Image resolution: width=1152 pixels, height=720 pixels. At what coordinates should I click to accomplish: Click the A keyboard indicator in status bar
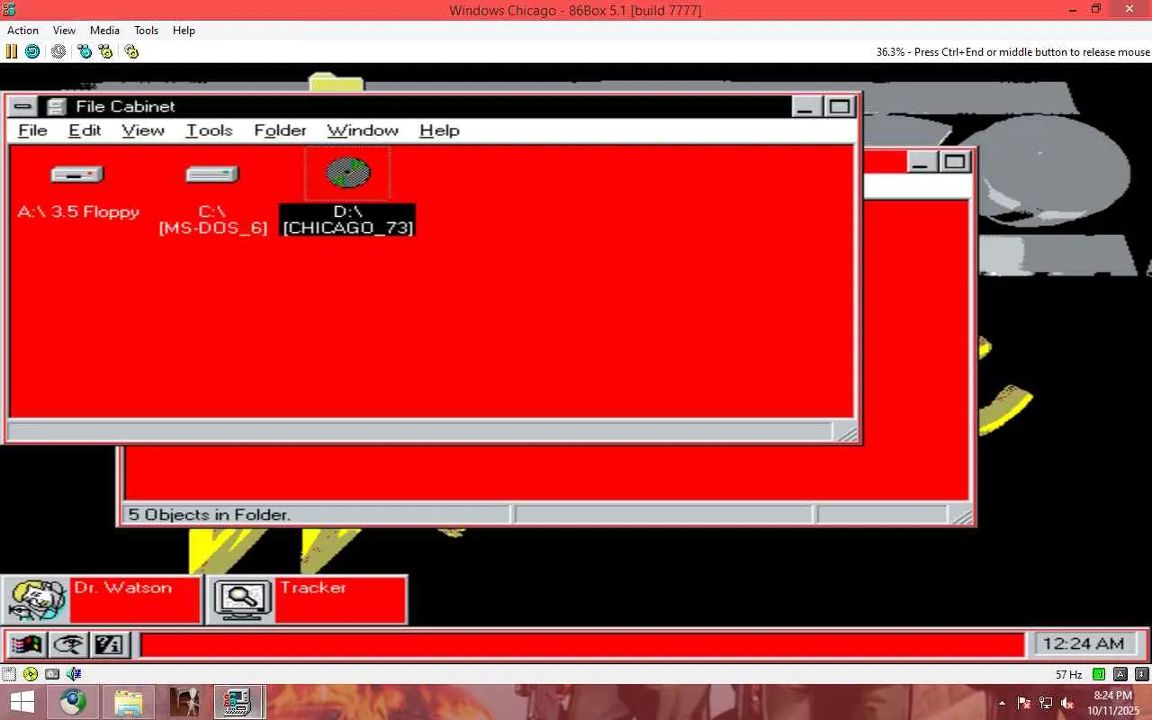(x=1120, y=674)
